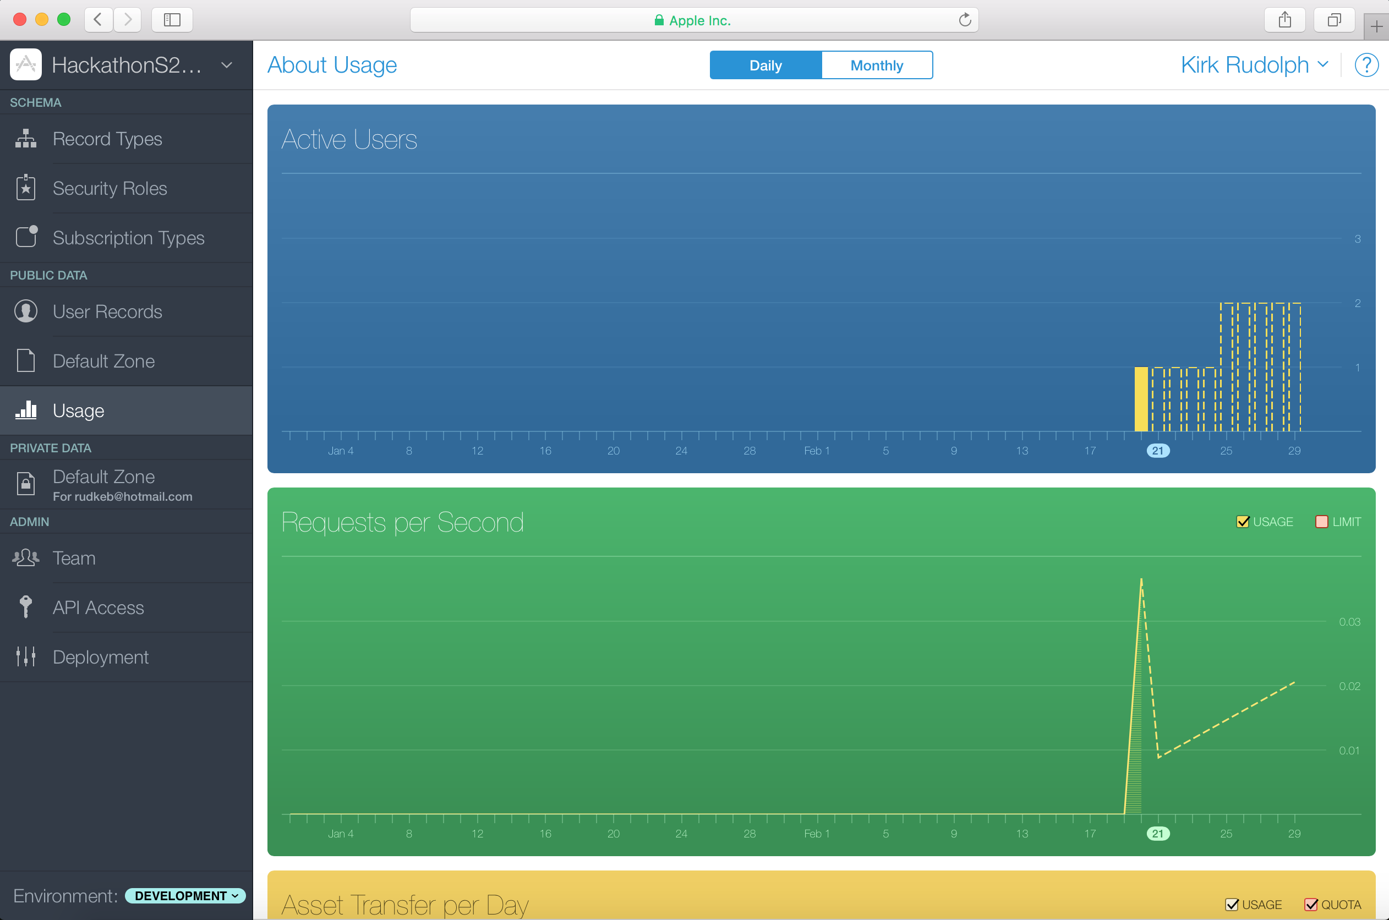The height and width of the screenshot is (920, 1389).
Task: Toggle Requests per Second USAGE checkbox
Action: tap(1242, 522)
